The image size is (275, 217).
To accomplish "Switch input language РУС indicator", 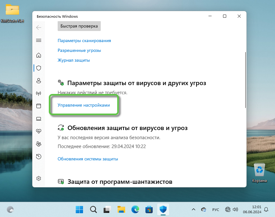I will [x=215, y=210].
